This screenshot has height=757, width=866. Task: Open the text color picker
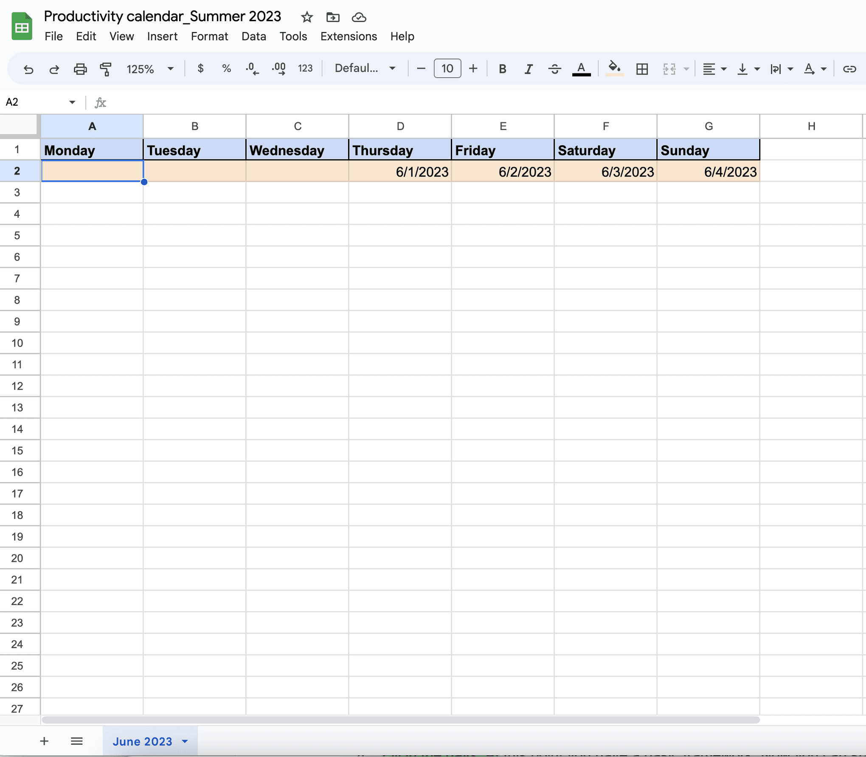point(581,69)
